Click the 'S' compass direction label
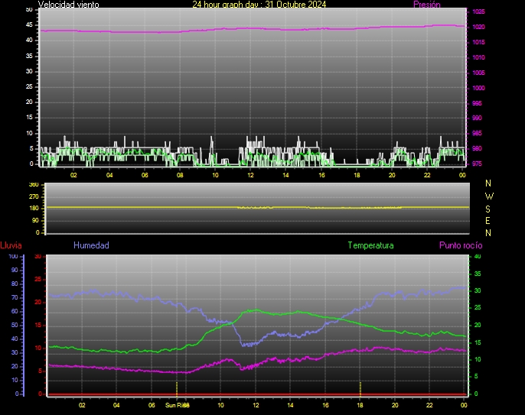This screenshot has height=415, width=525. [x=487, y=209]
